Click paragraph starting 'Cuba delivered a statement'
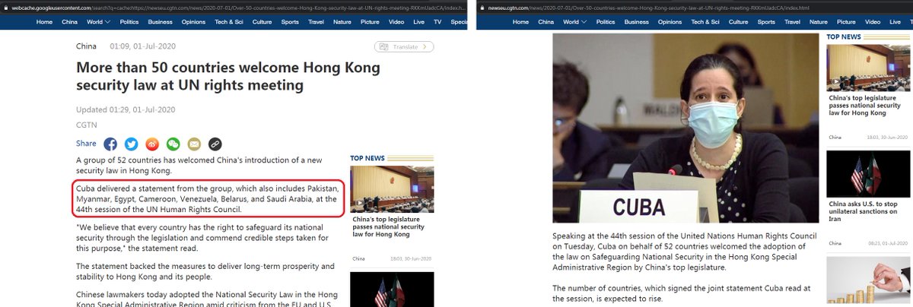The height and width of the screenshot is (307, 913). pyautogui.click(x=208, y=198)
